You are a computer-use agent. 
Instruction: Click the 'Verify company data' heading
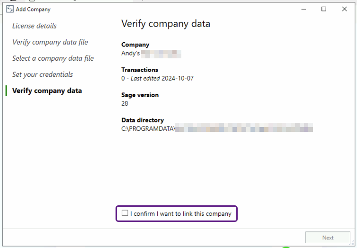[166, 24]
